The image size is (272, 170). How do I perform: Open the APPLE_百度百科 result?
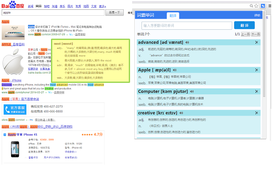[x=13, y=44]
